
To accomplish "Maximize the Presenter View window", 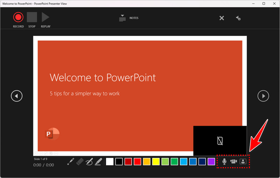I will pos(264,3).
